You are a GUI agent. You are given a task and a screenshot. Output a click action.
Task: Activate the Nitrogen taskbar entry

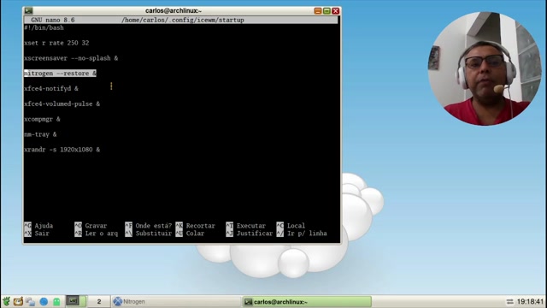[176, 301]
